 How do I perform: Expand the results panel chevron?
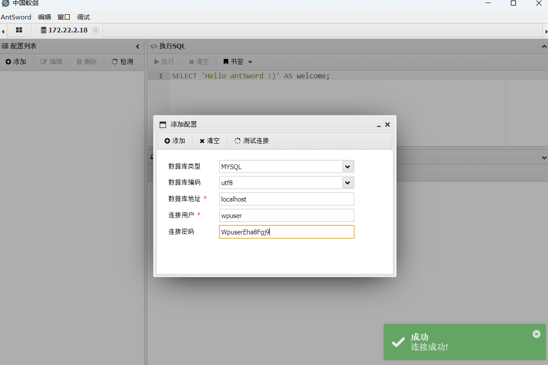click(544, 158)
